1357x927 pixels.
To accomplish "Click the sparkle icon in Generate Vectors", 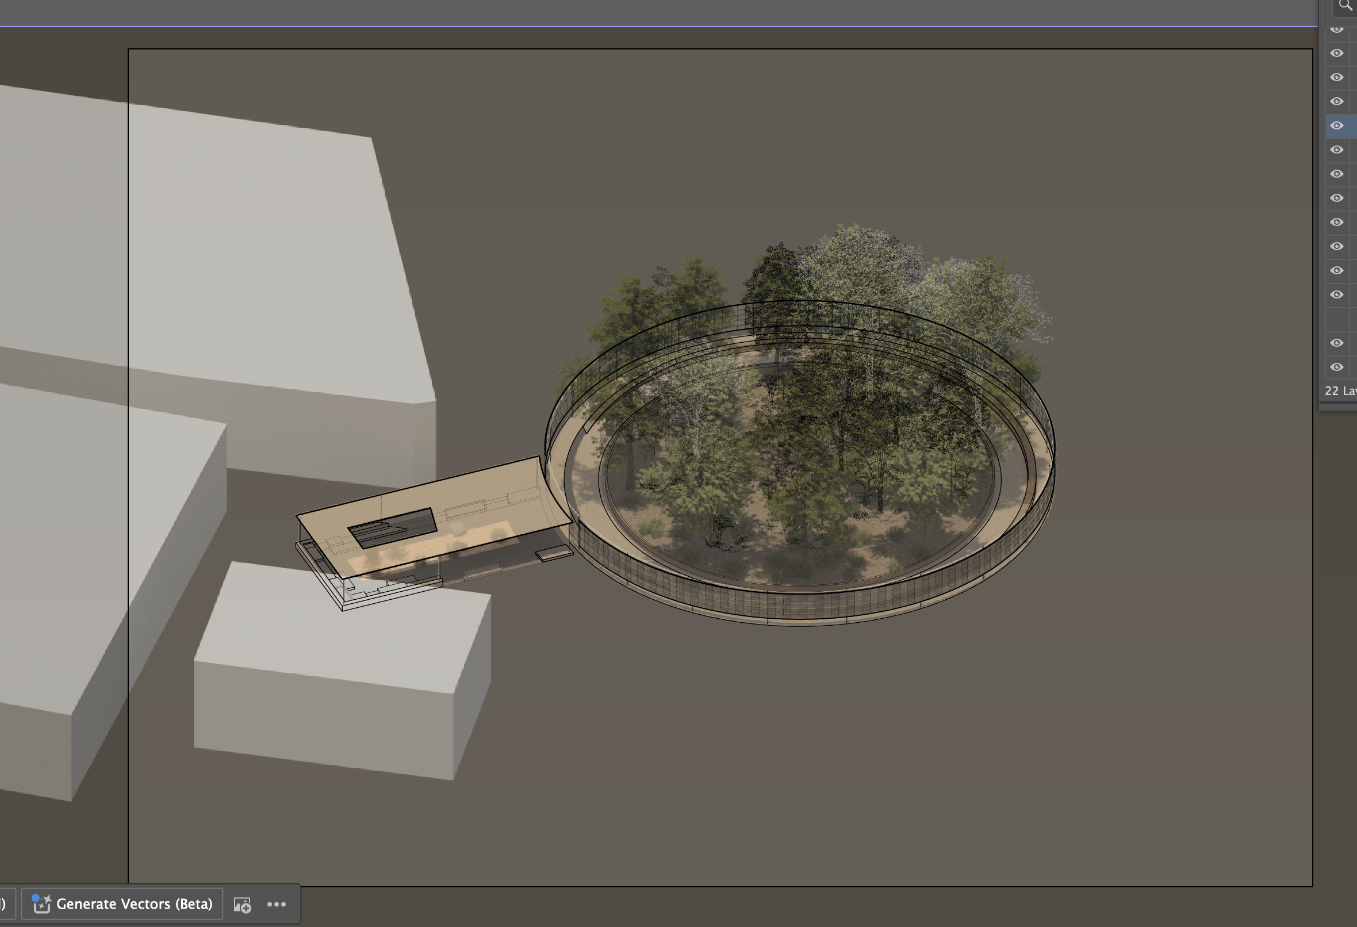I will (x=41, y=903).
